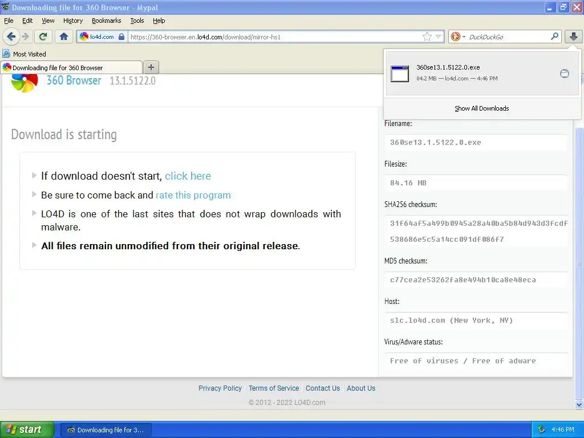Viewport: 584px width, 438px height.
Task: Open the Terms of Service link
Action: point(274,388)
